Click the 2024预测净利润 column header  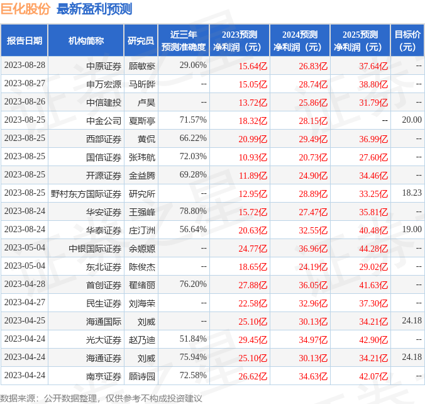click(300, 40)
